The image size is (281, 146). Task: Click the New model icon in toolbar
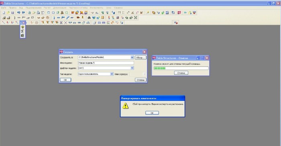click(x=4, y=13)
